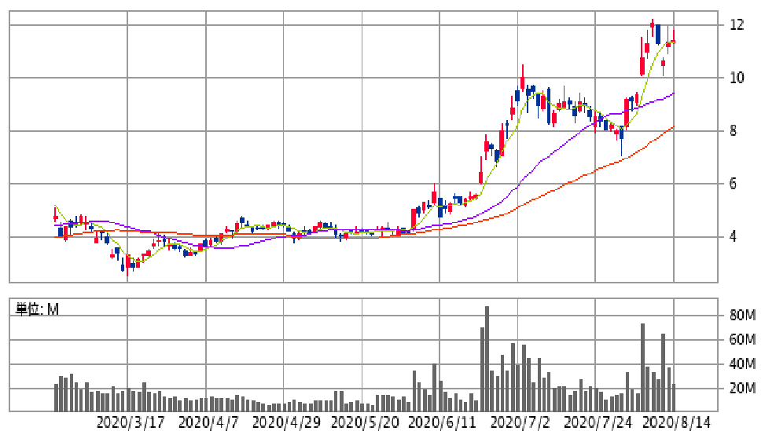765x431 pixels.
Task: Click the 2020/5/20 date label
Action: point(364,422)
